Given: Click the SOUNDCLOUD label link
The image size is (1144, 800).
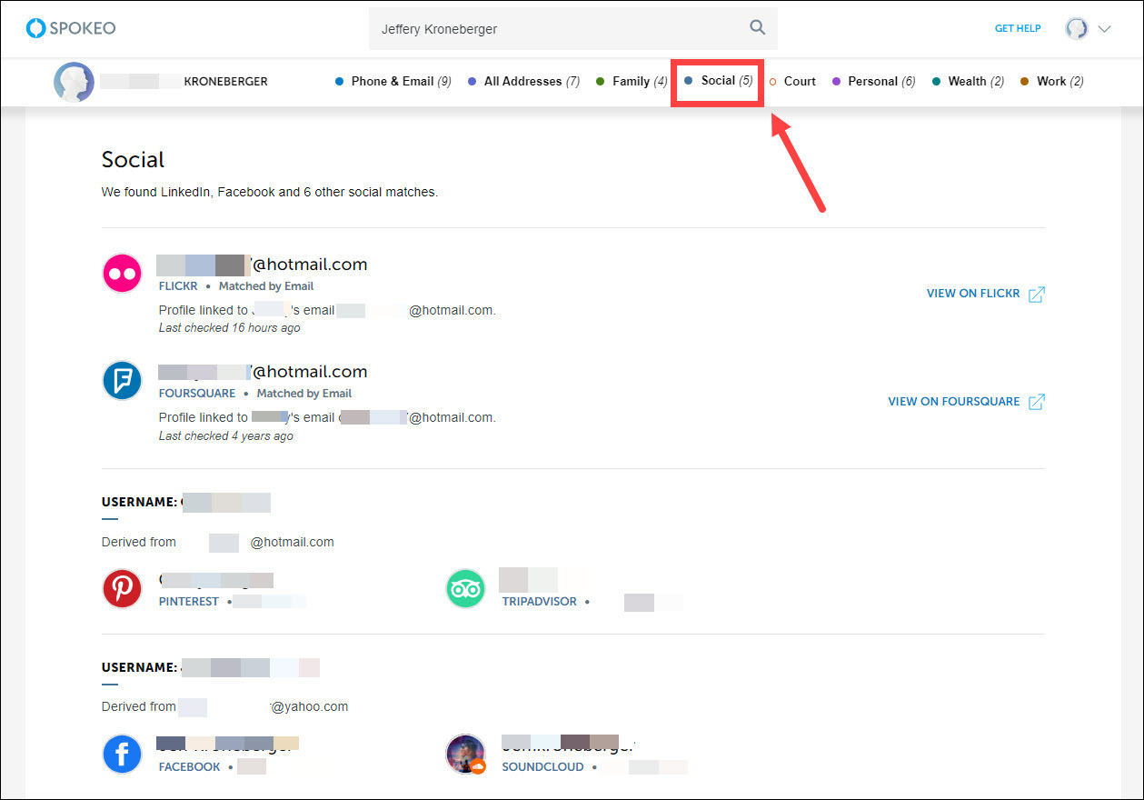Looking at the screenshot, I should pos(543,767).
